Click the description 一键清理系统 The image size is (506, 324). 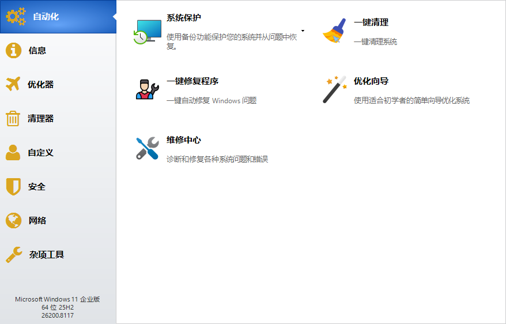[x=375, y=42]
